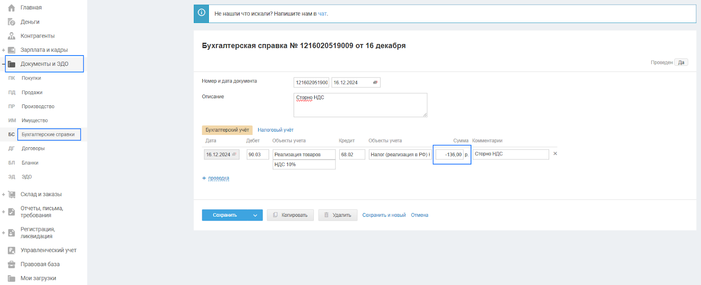The height and width of the screenshot is (285, 701).
Task: Click the БС badge for Бухгалтерские справки
Action: [12, 135]
